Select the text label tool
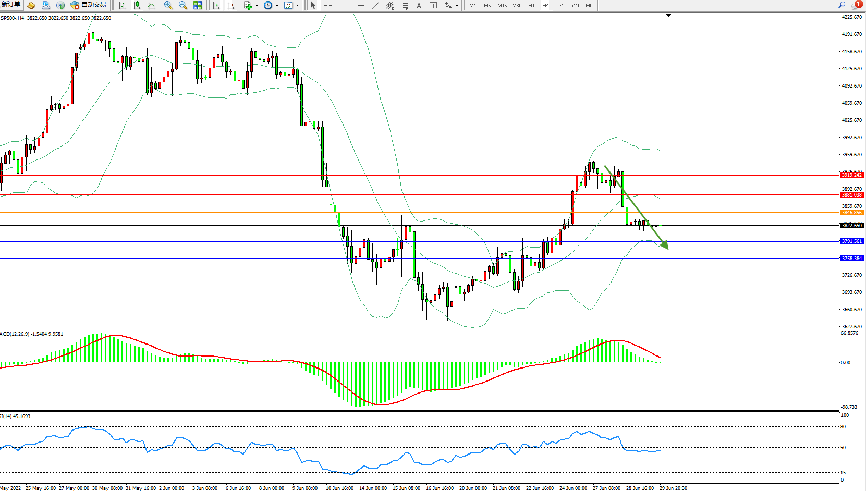The image size is (866, 491). point(433,5)
